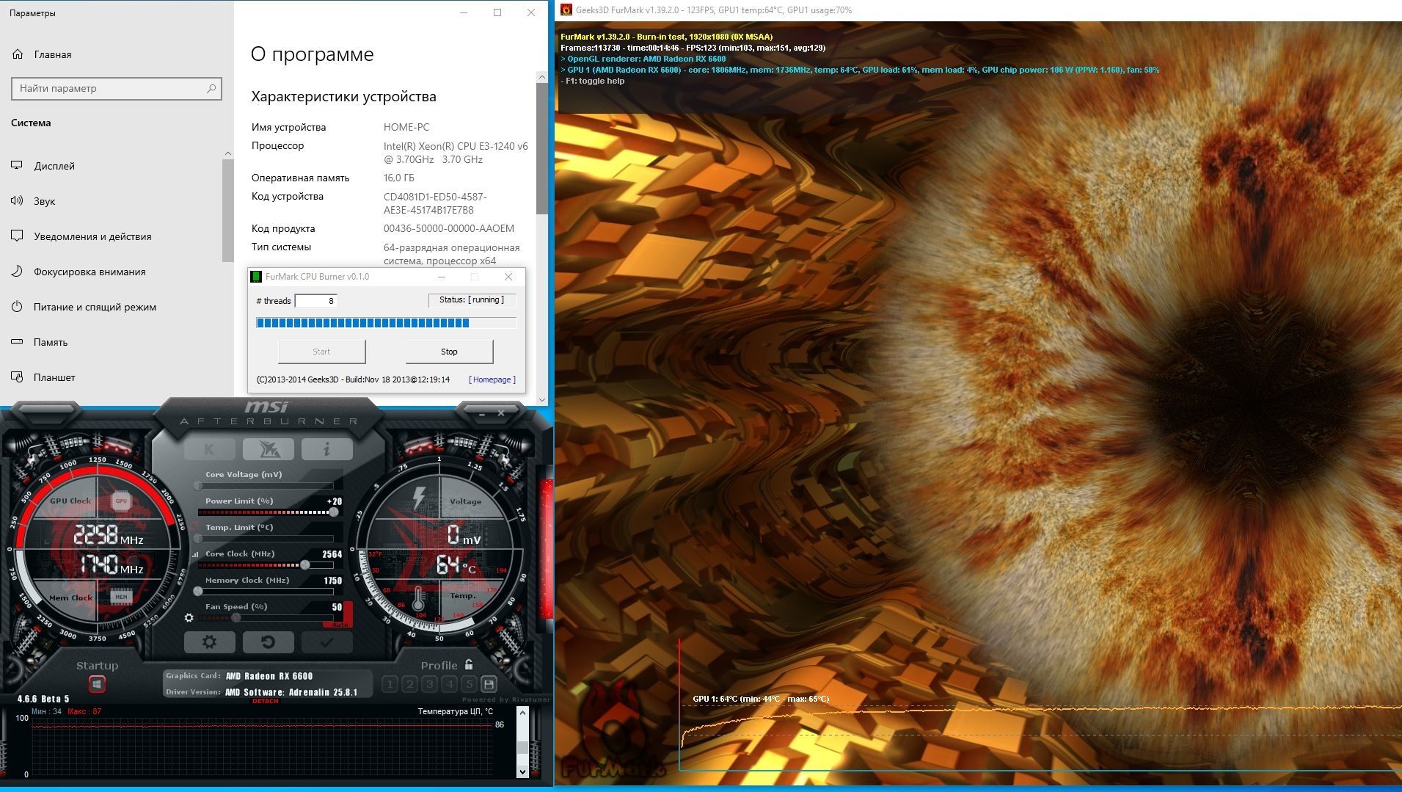Minimize the Параметры window
Viewport: 1402px width, 792px height.
464,12
